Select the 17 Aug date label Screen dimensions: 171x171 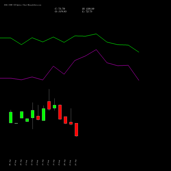pyautogui.click(x=48, y=163)
